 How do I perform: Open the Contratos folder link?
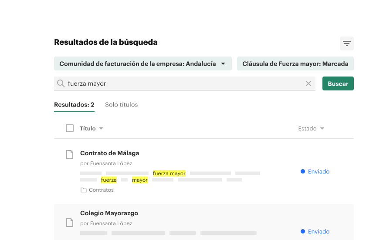pyautogui.click(x=101, y=190)
